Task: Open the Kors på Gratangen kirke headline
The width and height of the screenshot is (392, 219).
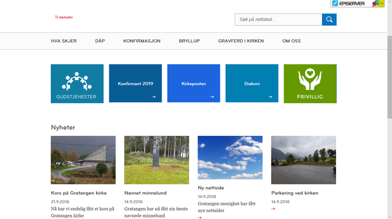Action: [x=78, y=193]
